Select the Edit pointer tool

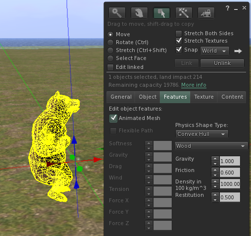(x=161, y=13)
